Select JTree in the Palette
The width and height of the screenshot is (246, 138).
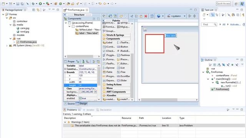pos(121,72)
